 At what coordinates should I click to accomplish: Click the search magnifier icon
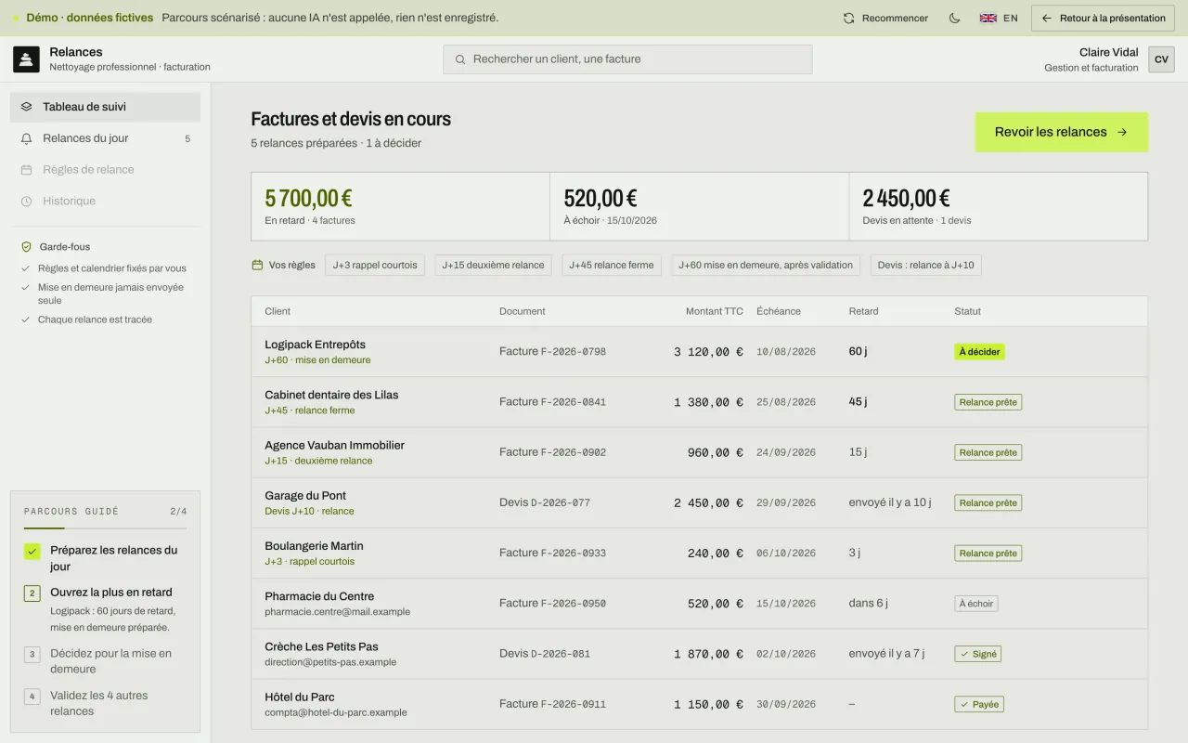[x=460, y=59]
